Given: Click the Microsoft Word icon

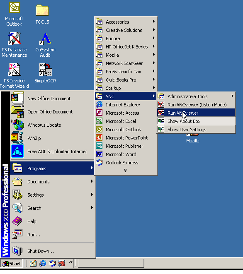Looking at the screenshot, I should point(99,154).
